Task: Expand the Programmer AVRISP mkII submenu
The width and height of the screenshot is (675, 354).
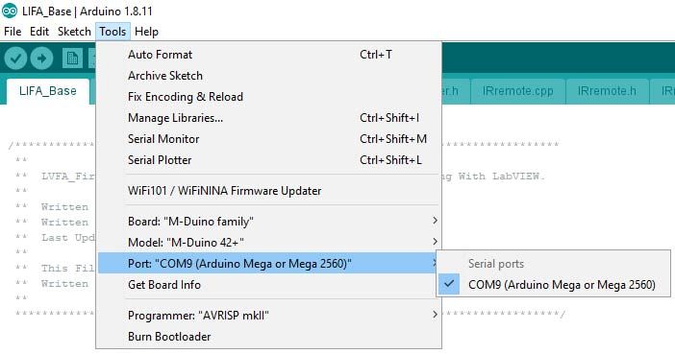Action: [x=269, y=316]
